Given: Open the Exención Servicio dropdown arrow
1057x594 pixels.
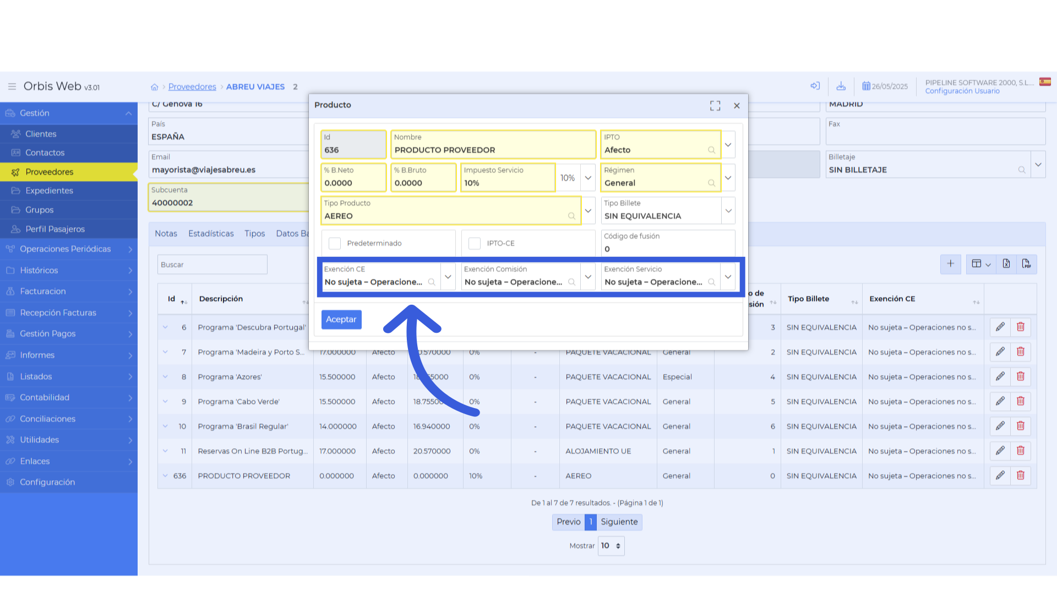Looking at the screenshot, I should [x=728, y=277].
